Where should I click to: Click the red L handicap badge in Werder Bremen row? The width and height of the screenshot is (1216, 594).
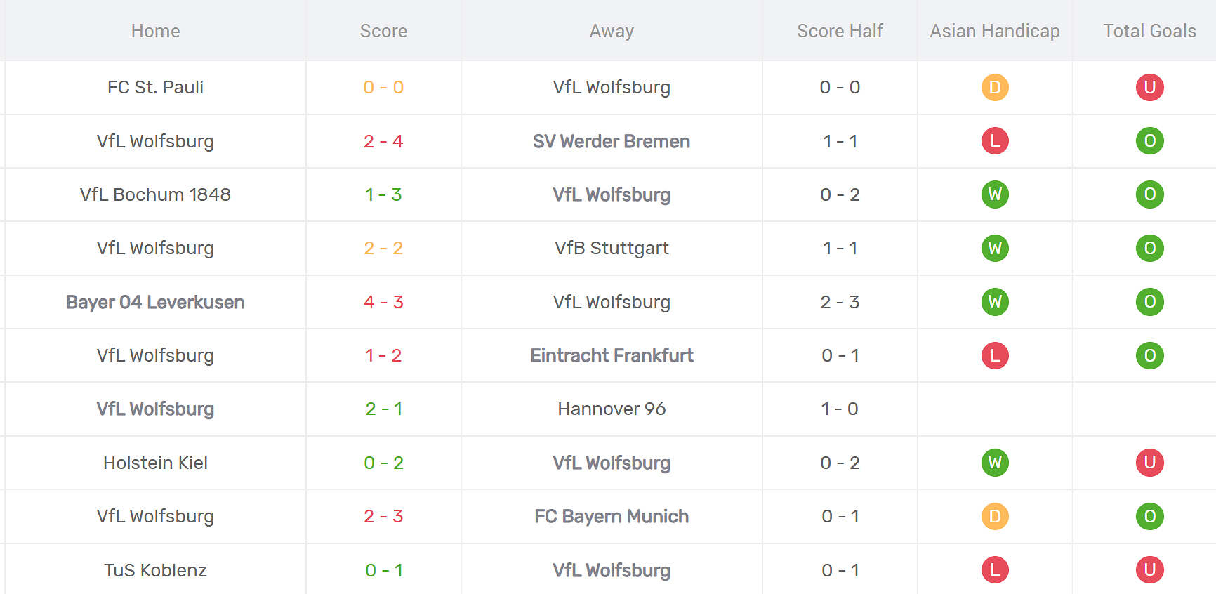click(x=995, y=141)
